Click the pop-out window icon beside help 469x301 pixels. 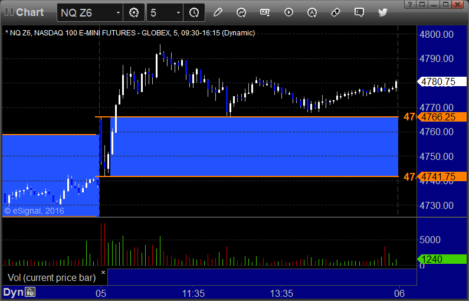(422, 4)
